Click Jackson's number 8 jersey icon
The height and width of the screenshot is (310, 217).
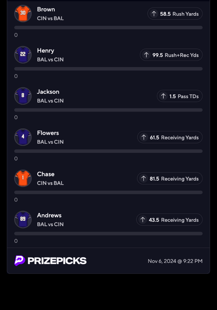pyautogui.click(x=23, y=96)
